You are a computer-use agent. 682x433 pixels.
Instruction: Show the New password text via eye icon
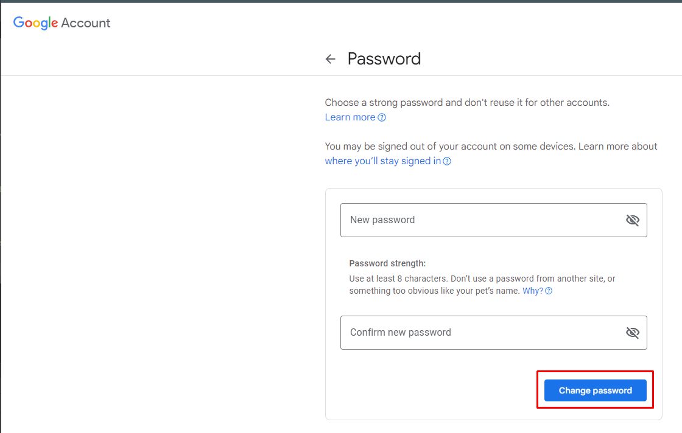633,220
